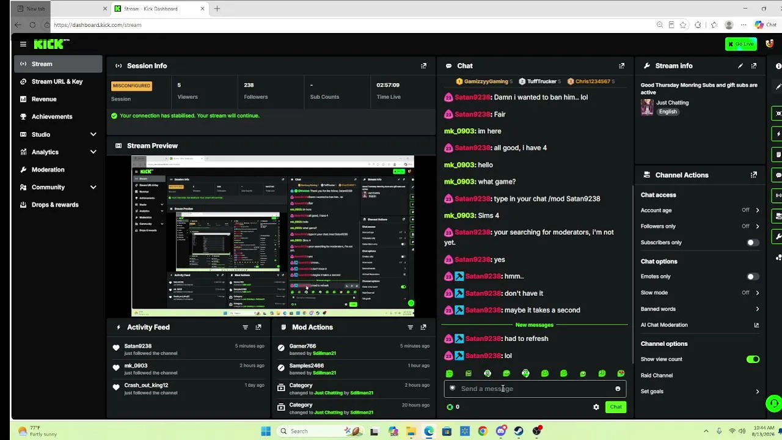The height and width of the screenshot is (440, 782).
Task: Pop out the Session Info panel
Action: point(423,66)
